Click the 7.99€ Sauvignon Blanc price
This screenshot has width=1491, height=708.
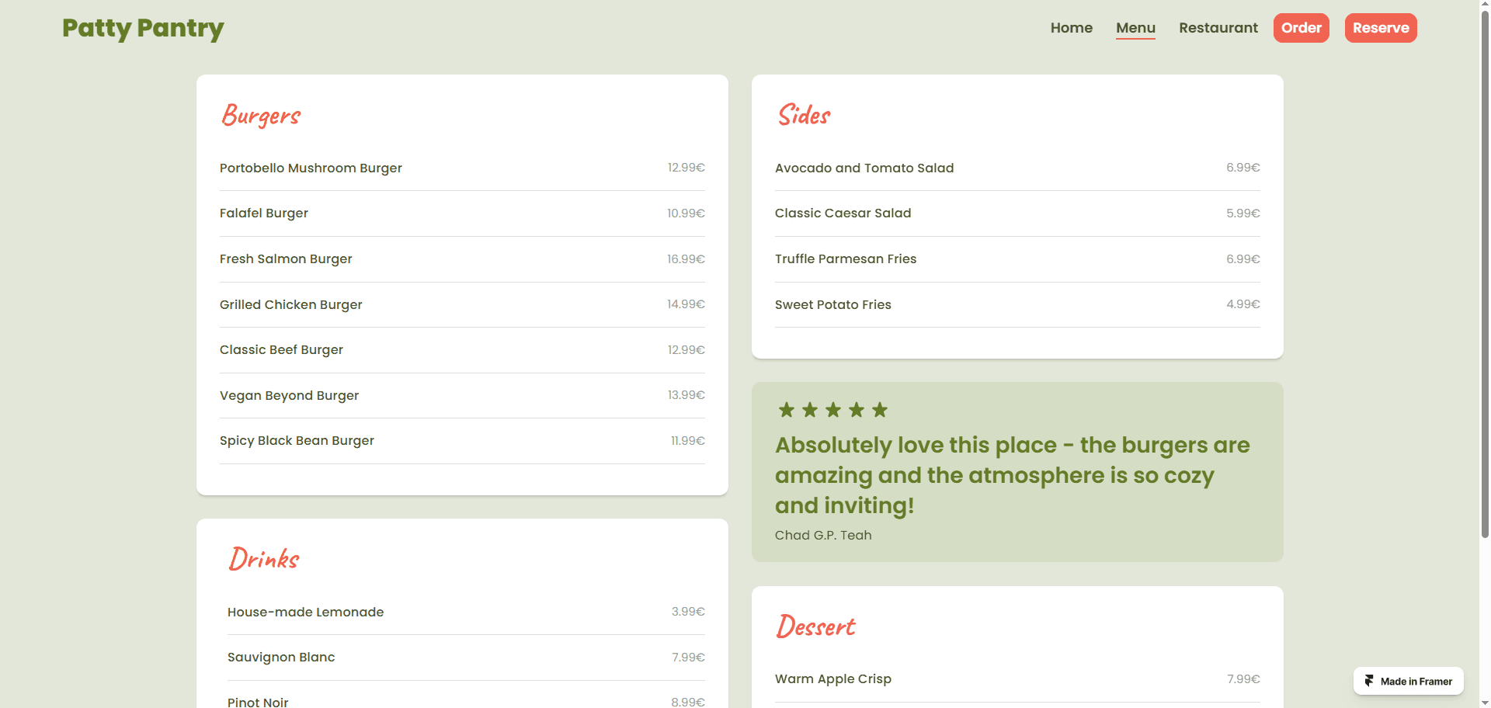tap(688, 657)
